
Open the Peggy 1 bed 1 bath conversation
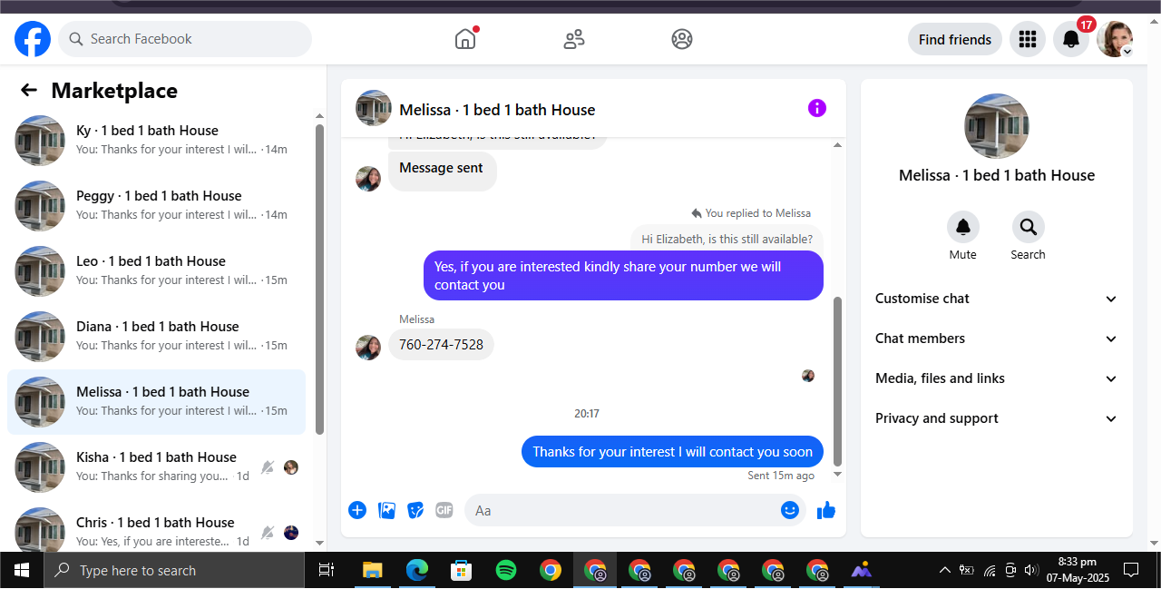pos(156,206)
